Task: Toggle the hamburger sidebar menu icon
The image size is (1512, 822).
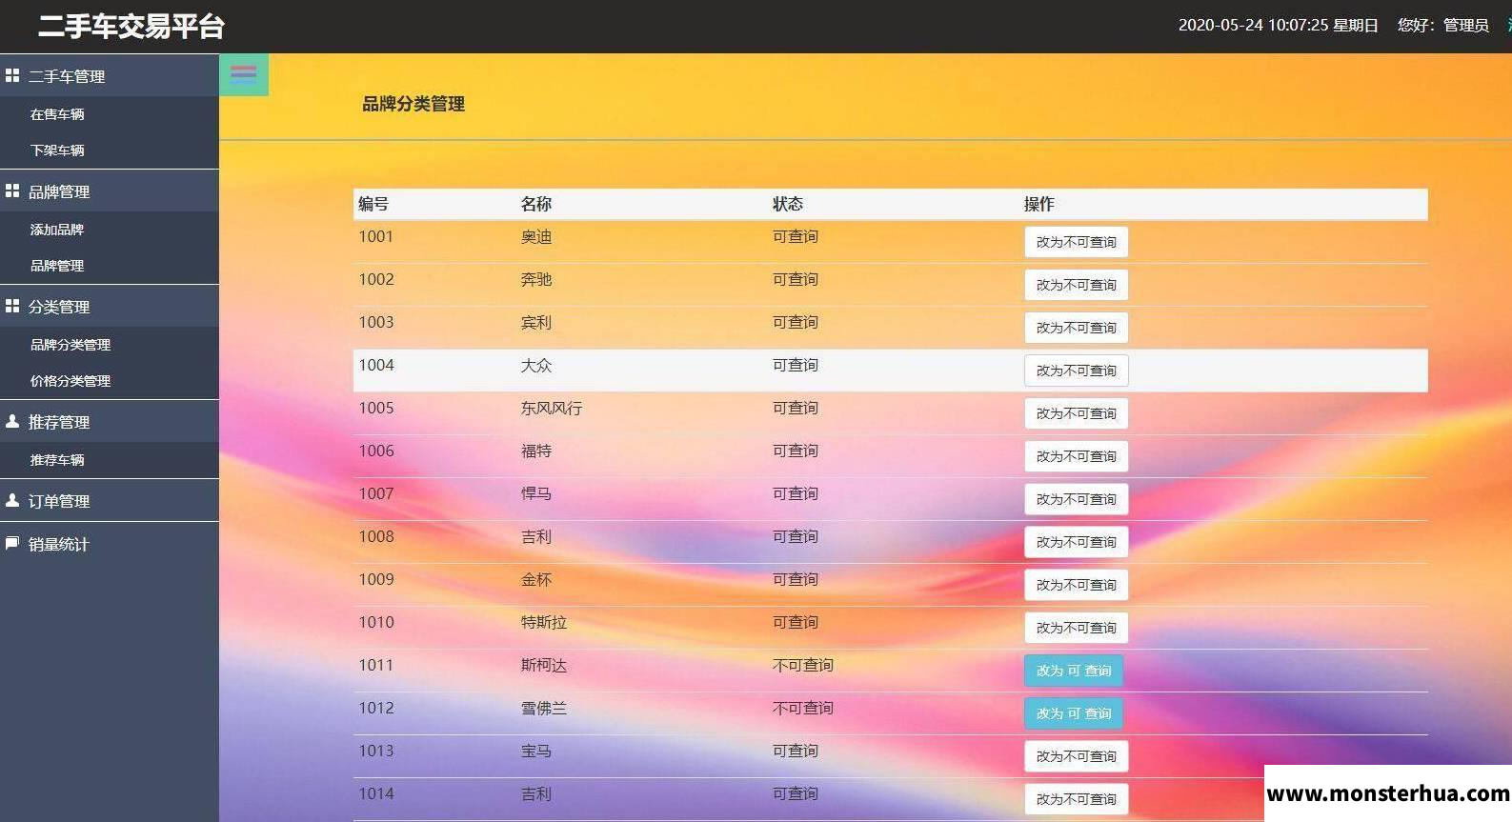Action: pyautogui.click(x=244, y=75)
